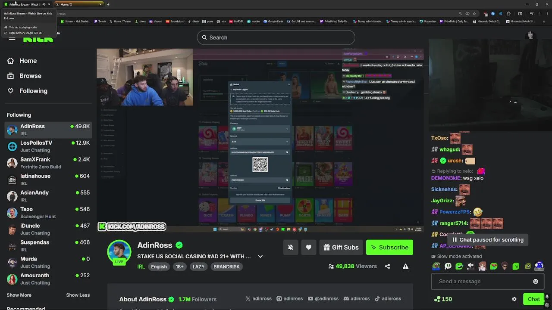Expand stream title chevron
This screenshot has width=552, height=310.
tap(260, 256)
